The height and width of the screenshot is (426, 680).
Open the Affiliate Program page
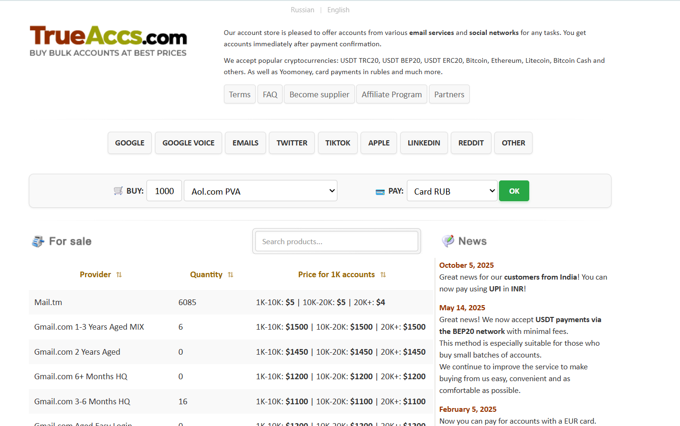tap(391, 94)
